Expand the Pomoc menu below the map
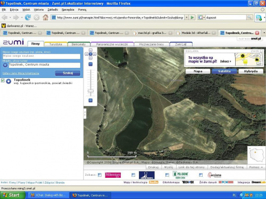 coord(256,167)
